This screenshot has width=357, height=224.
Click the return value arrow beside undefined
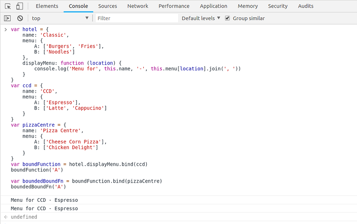pyautogui.click(x=6, y=217)
